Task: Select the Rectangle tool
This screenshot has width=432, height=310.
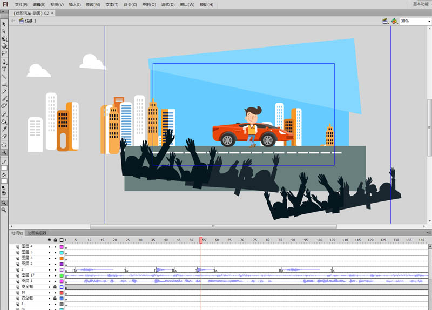Action: click(4, 84)
